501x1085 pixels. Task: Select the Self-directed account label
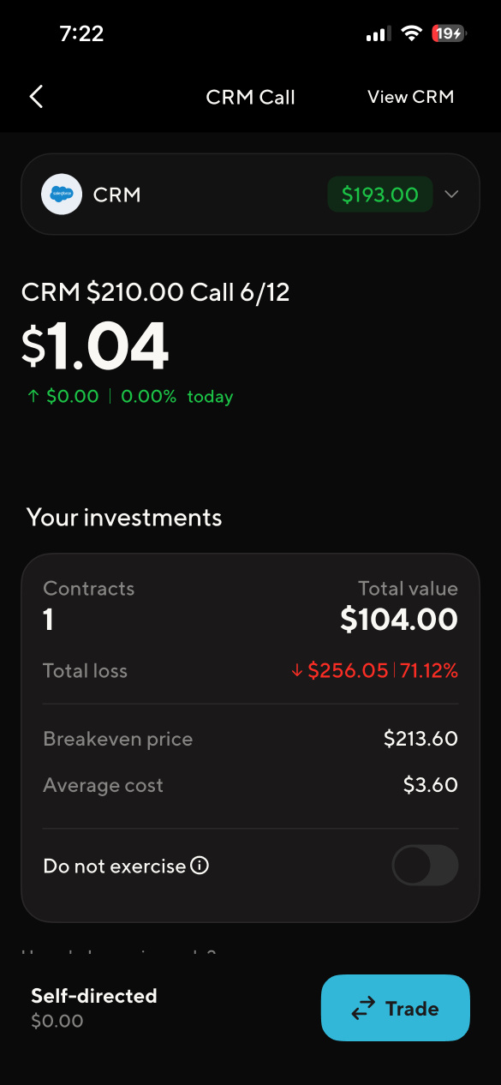(94, 996)
